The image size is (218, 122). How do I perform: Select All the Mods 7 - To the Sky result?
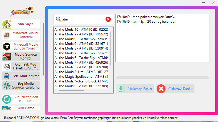pyautogui.click(x=81, y=53)
